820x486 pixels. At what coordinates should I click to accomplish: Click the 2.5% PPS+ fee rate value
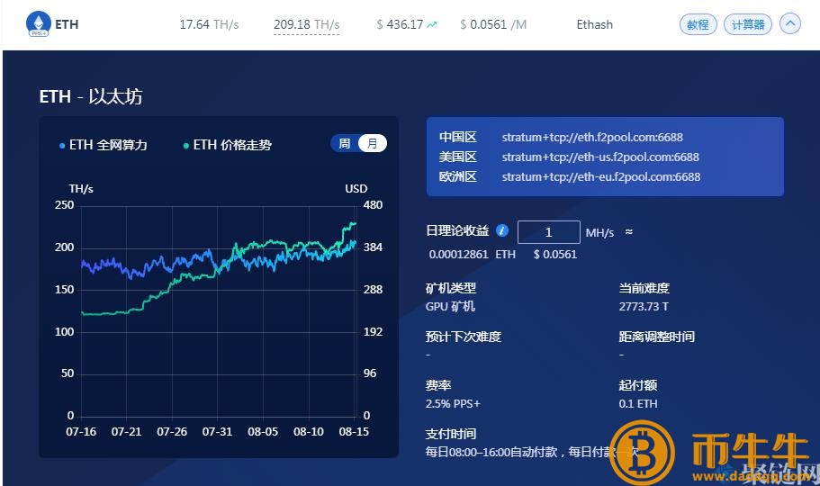[x=453, y=404]
